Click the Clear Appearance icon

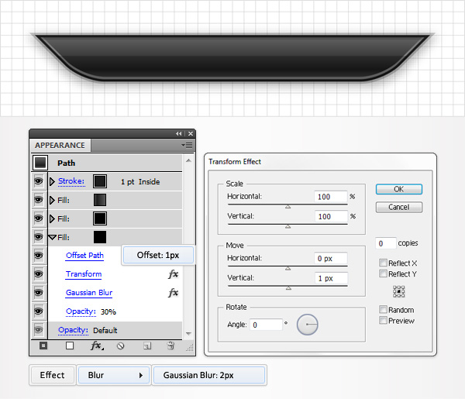pyautogui.click(x=120, y=346)
